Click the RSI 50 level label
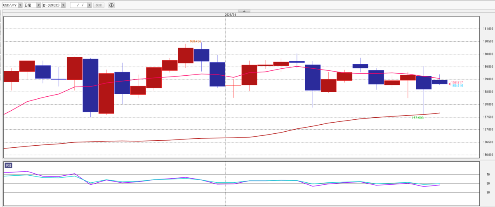The width and height of the screenshot is (495, 207). (488, 184)
